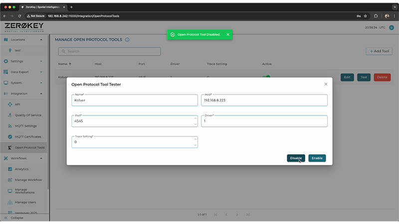Click the info icon beside page title
Viewport: 399px width, 224px height.
click(x=127, y=39)
